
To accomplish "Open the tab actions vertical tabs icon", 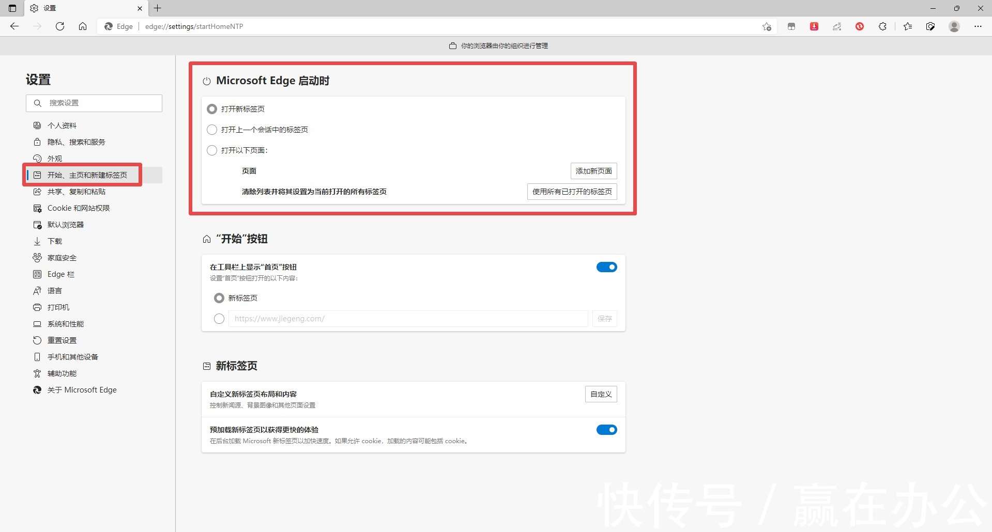I will point(12,8).
